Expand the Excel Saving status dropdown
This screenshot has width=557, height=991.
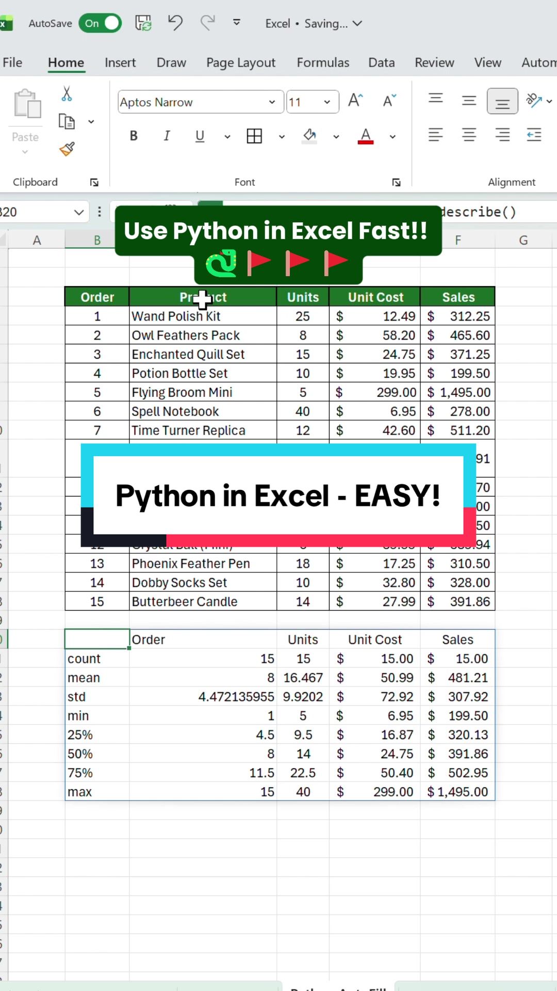(357, 24)
